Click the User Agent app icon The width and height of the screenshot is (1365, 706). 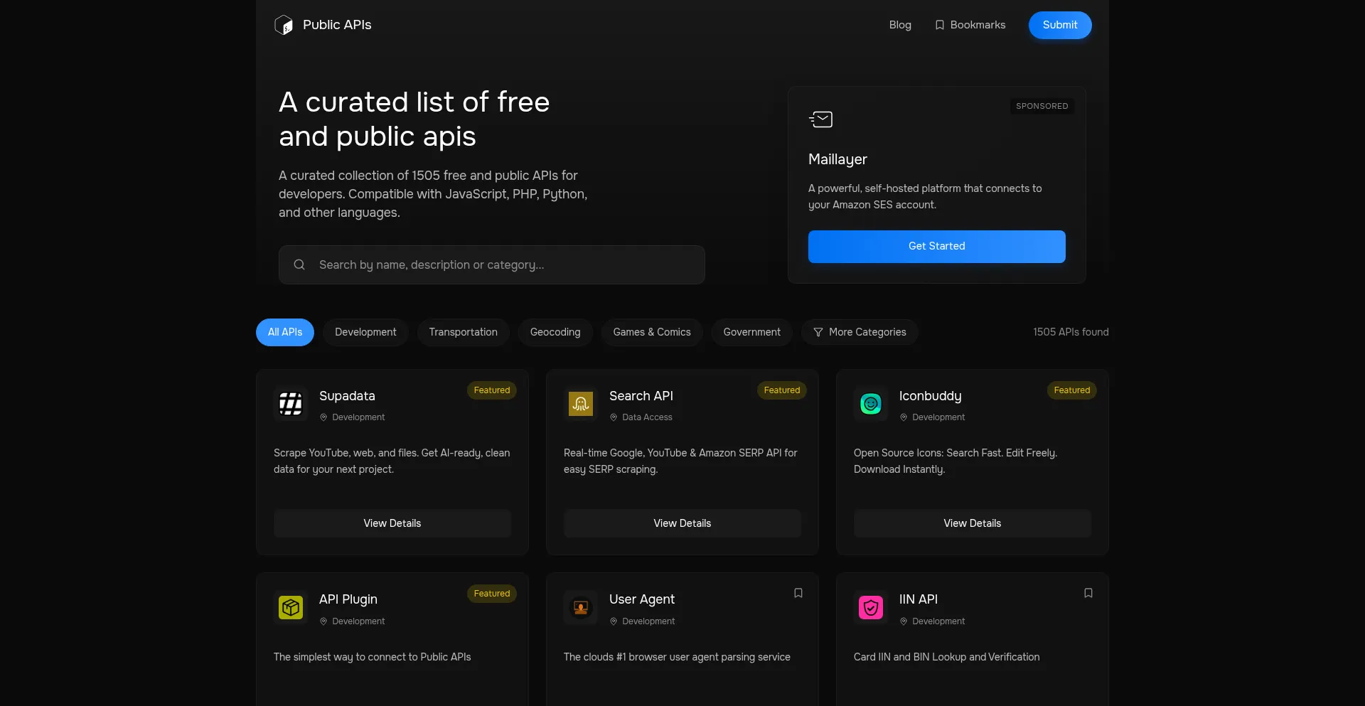(x=581, y=608)
